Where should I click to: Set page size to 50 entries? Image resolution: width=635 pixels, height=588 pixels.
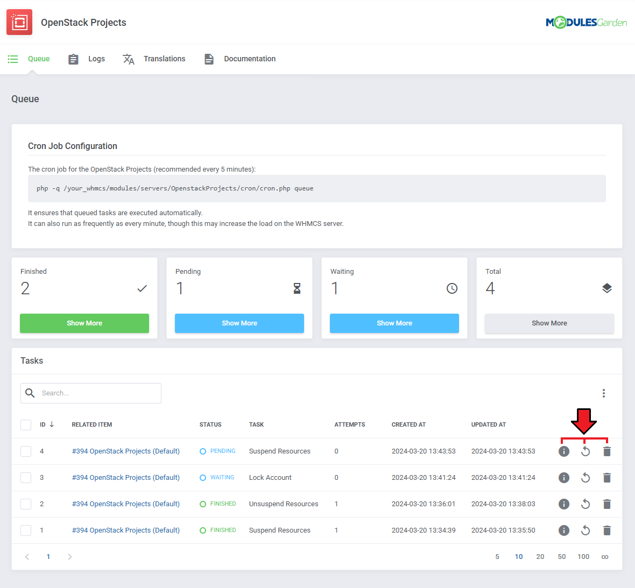click(561, 557)
